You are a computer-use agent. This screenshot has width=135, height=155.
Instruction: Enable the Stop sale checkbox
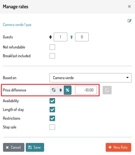[52, 127]
